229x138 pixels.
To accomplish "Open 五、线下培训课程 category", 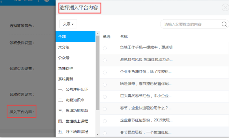I will point(76,132).
